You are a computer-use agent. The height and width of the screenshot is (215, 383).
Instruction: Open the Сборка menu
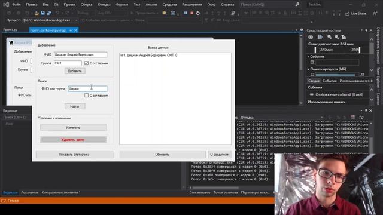click(x=86, y=4)
